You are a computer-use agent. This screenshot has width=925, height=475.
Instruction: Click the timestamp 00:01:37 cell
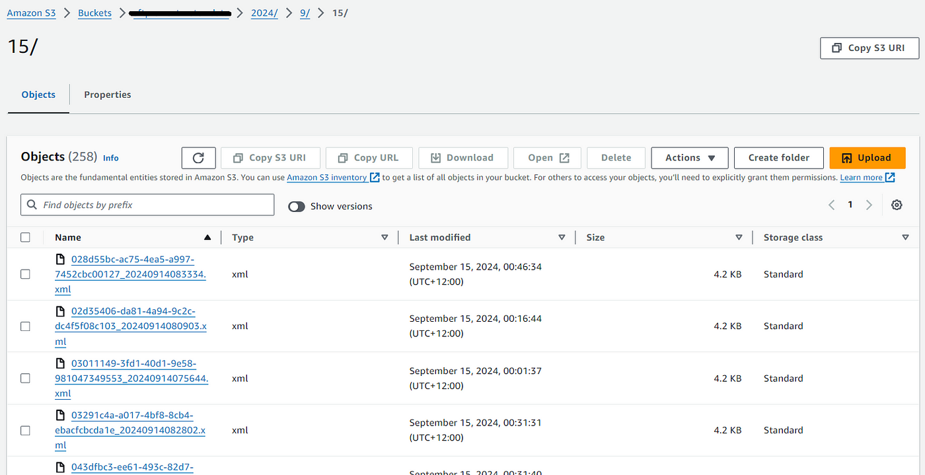coord(475,379)
